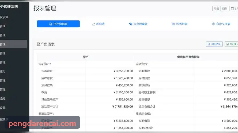Open the 自定义报表 tab
Viewport: 238px width, 133px height.
221,24
